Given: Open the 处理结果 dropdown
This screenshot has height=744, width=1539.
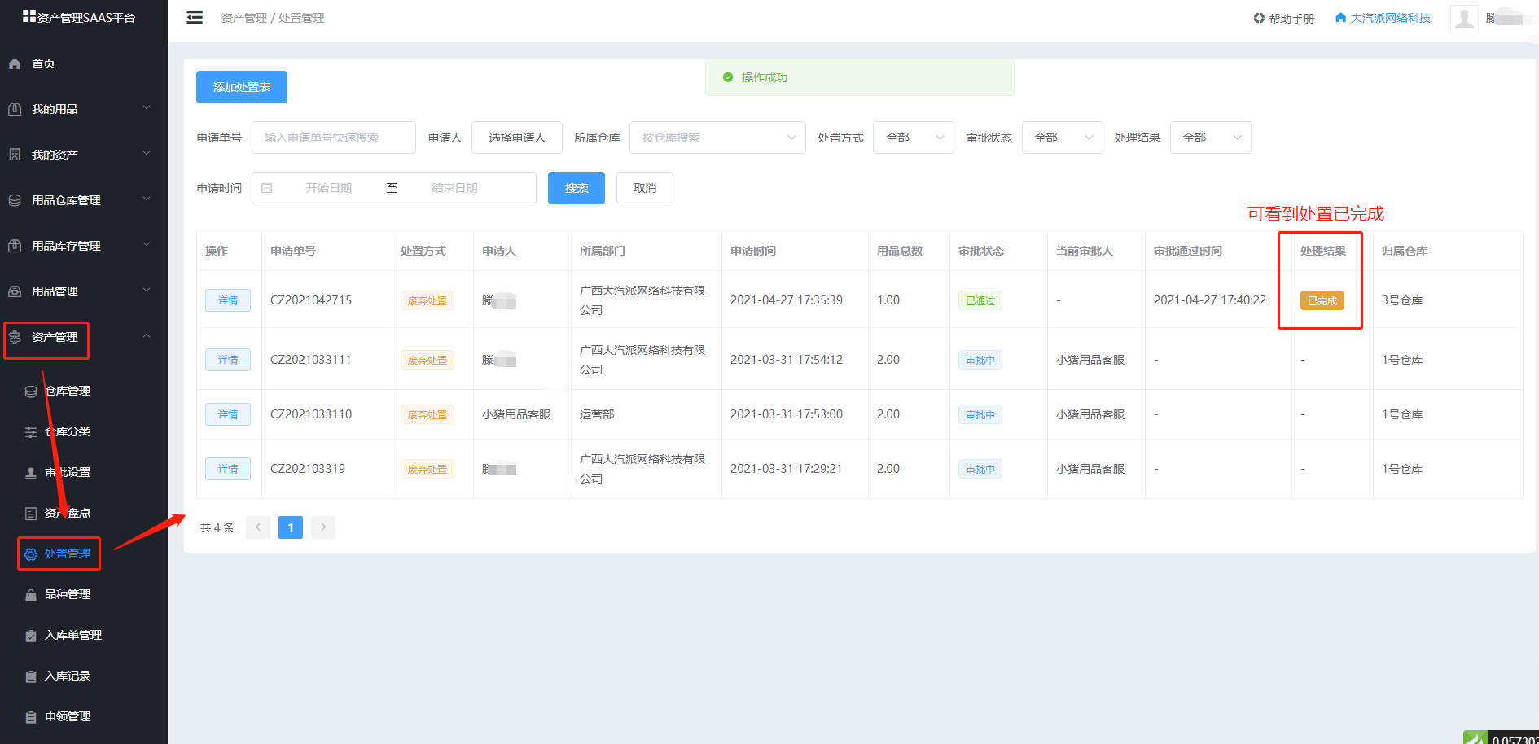Looking at the screenshot, I should click(x=1211, y=138).
